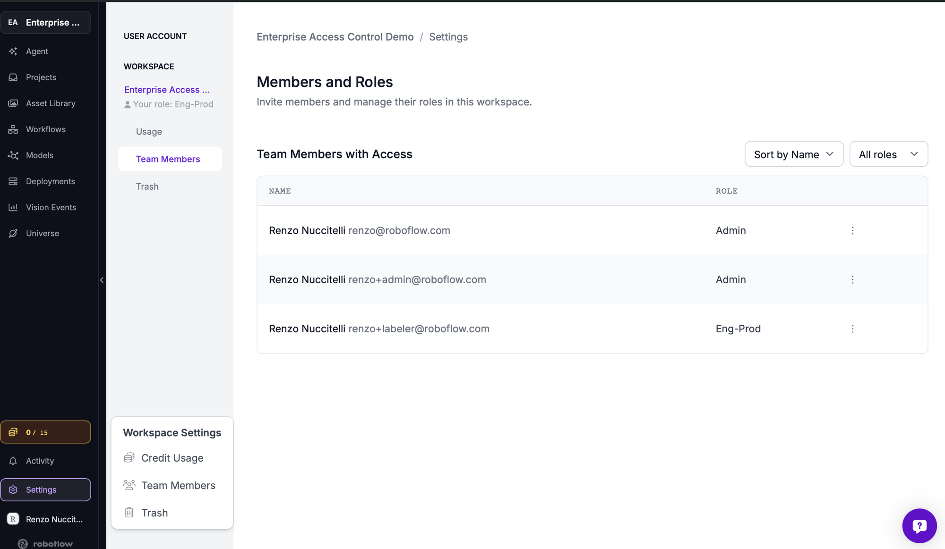Click Enterprise Access Control Demo breadcrumb

pyautogui.click(x=335, y=37)
